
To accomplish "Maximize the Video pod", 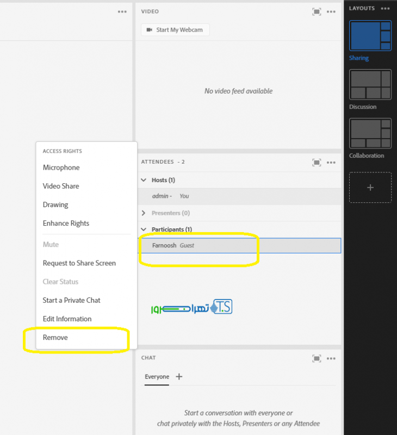I will point(317,11).
